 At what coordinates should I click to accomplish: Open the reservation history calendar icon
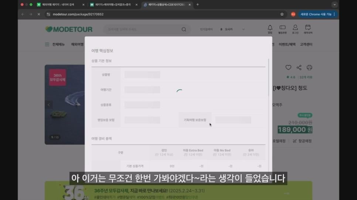pos(308,28)
